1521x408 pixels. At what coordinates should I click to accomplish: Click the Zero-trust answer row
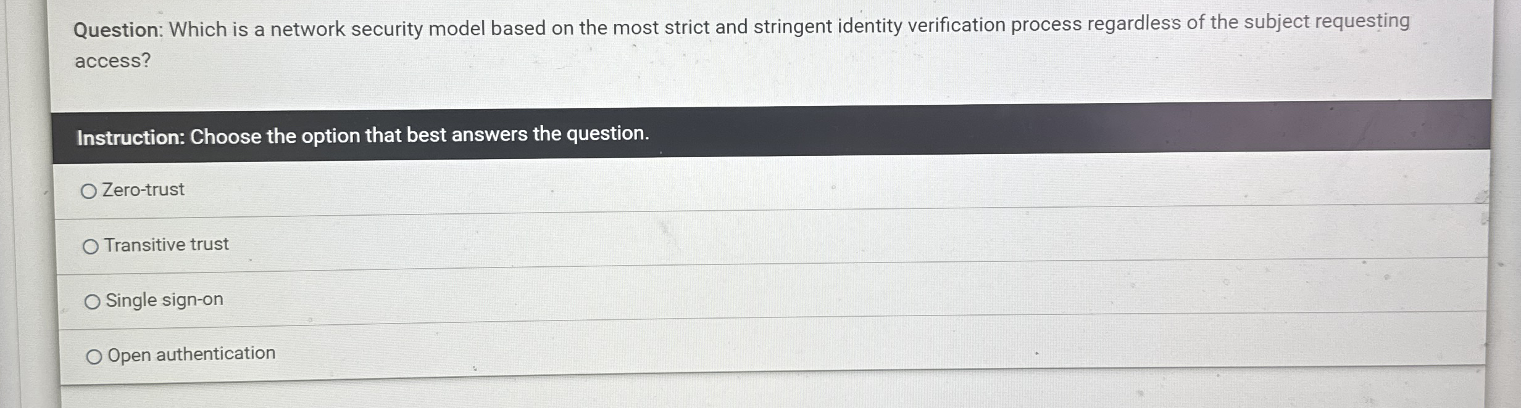tap(494, 190)
